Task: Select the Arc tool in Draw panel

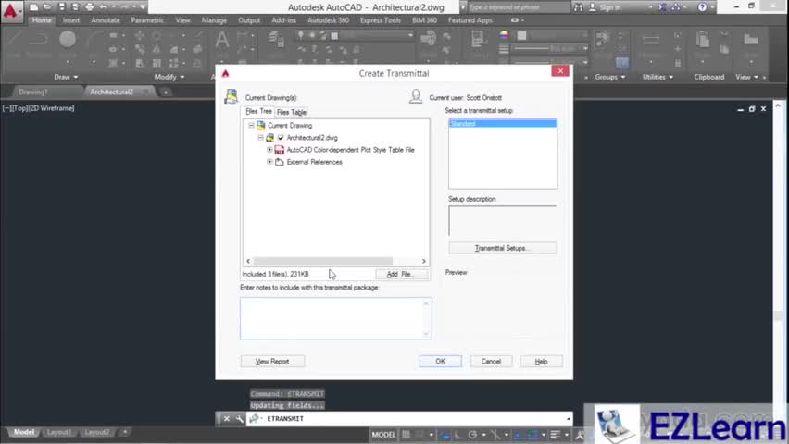Action: click(x=94, y=39)
